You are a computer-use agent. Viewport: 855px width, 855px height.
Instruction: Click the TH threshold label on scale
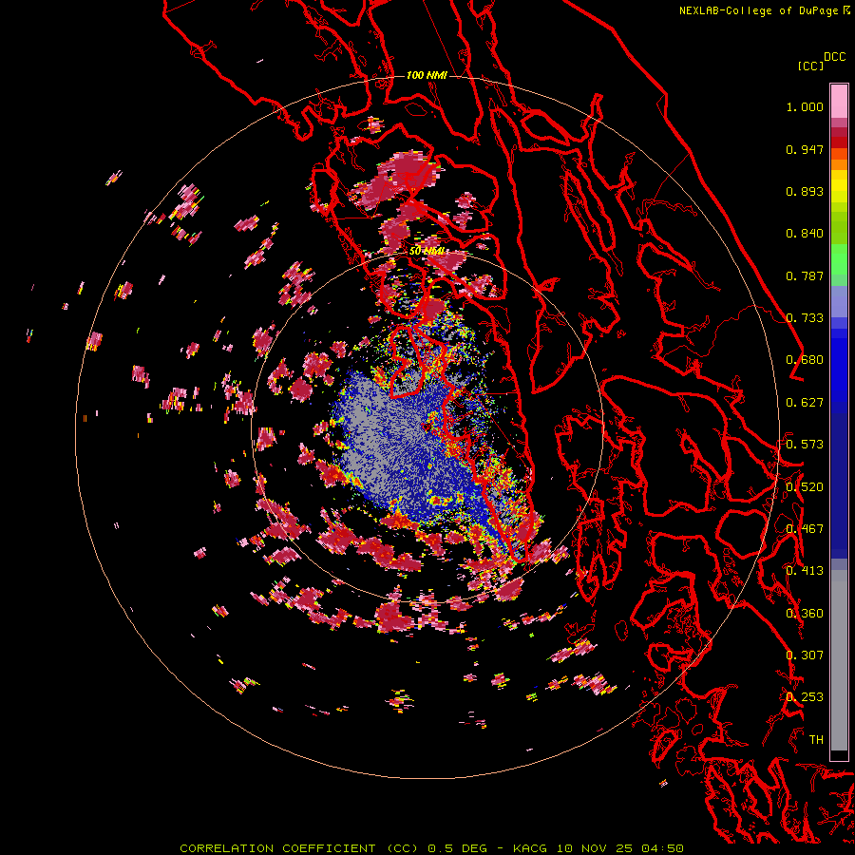click(x=816, y=740)
